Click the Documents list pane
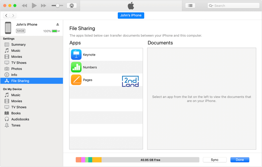Screen dimensions: 262x167 coord(202,99)
